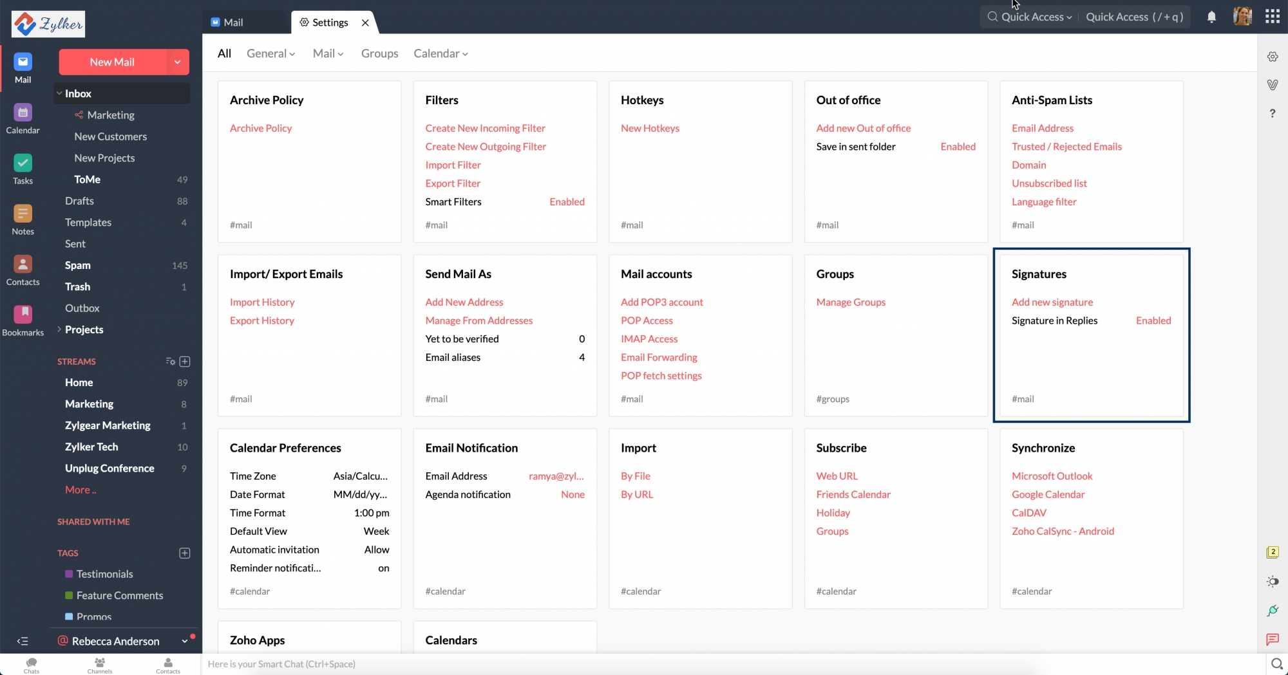Open the Tasks app icon
The height and width of the screenshot is (675, 1288).
[x=23, y=169]
